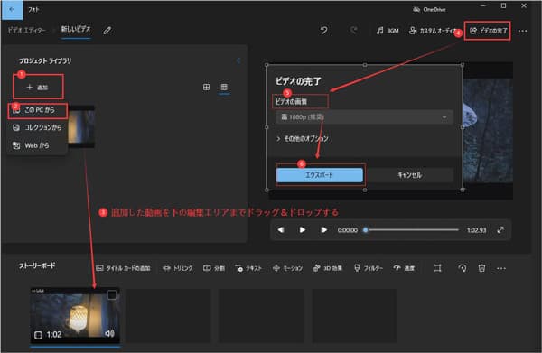Redo the last edit
This screenshot has height=353, width=542.
(353, 31)
